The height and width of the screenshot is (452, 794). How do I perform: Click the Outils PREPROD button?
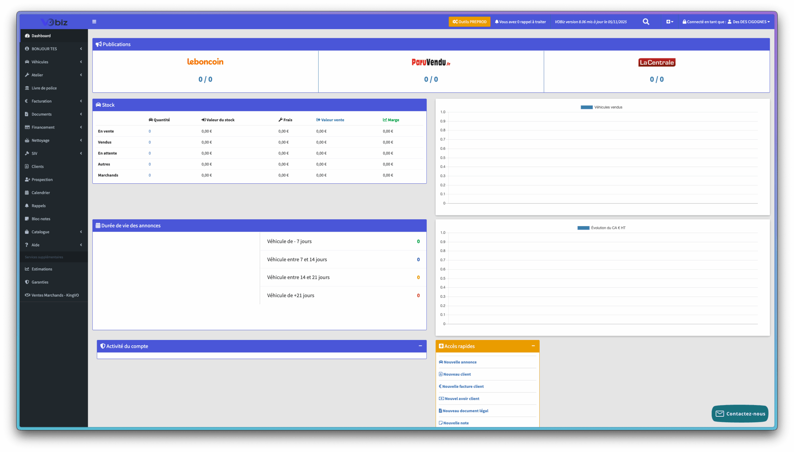tap(470, 22)
